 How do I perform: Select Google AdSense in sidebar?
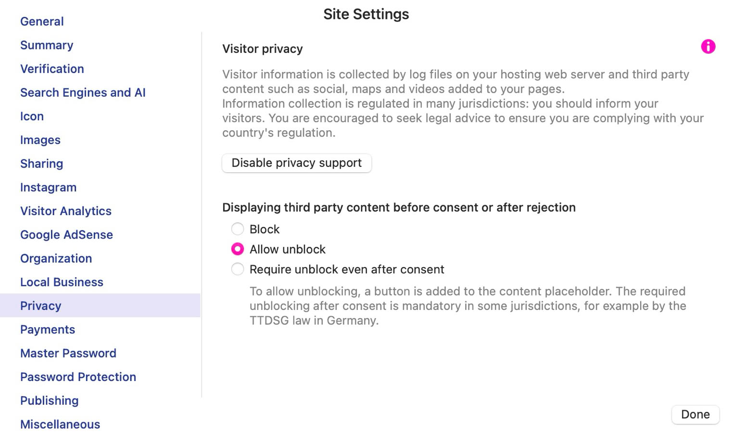pos(66,235)
